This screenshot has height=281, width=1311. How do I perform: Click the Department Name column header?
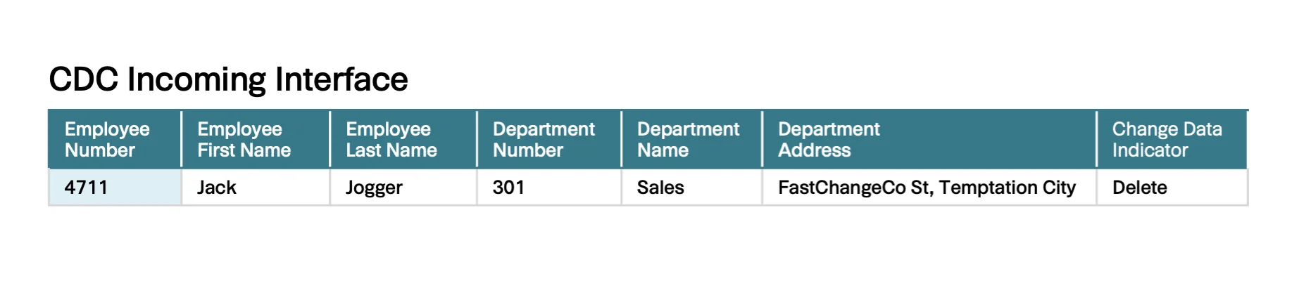688,139
